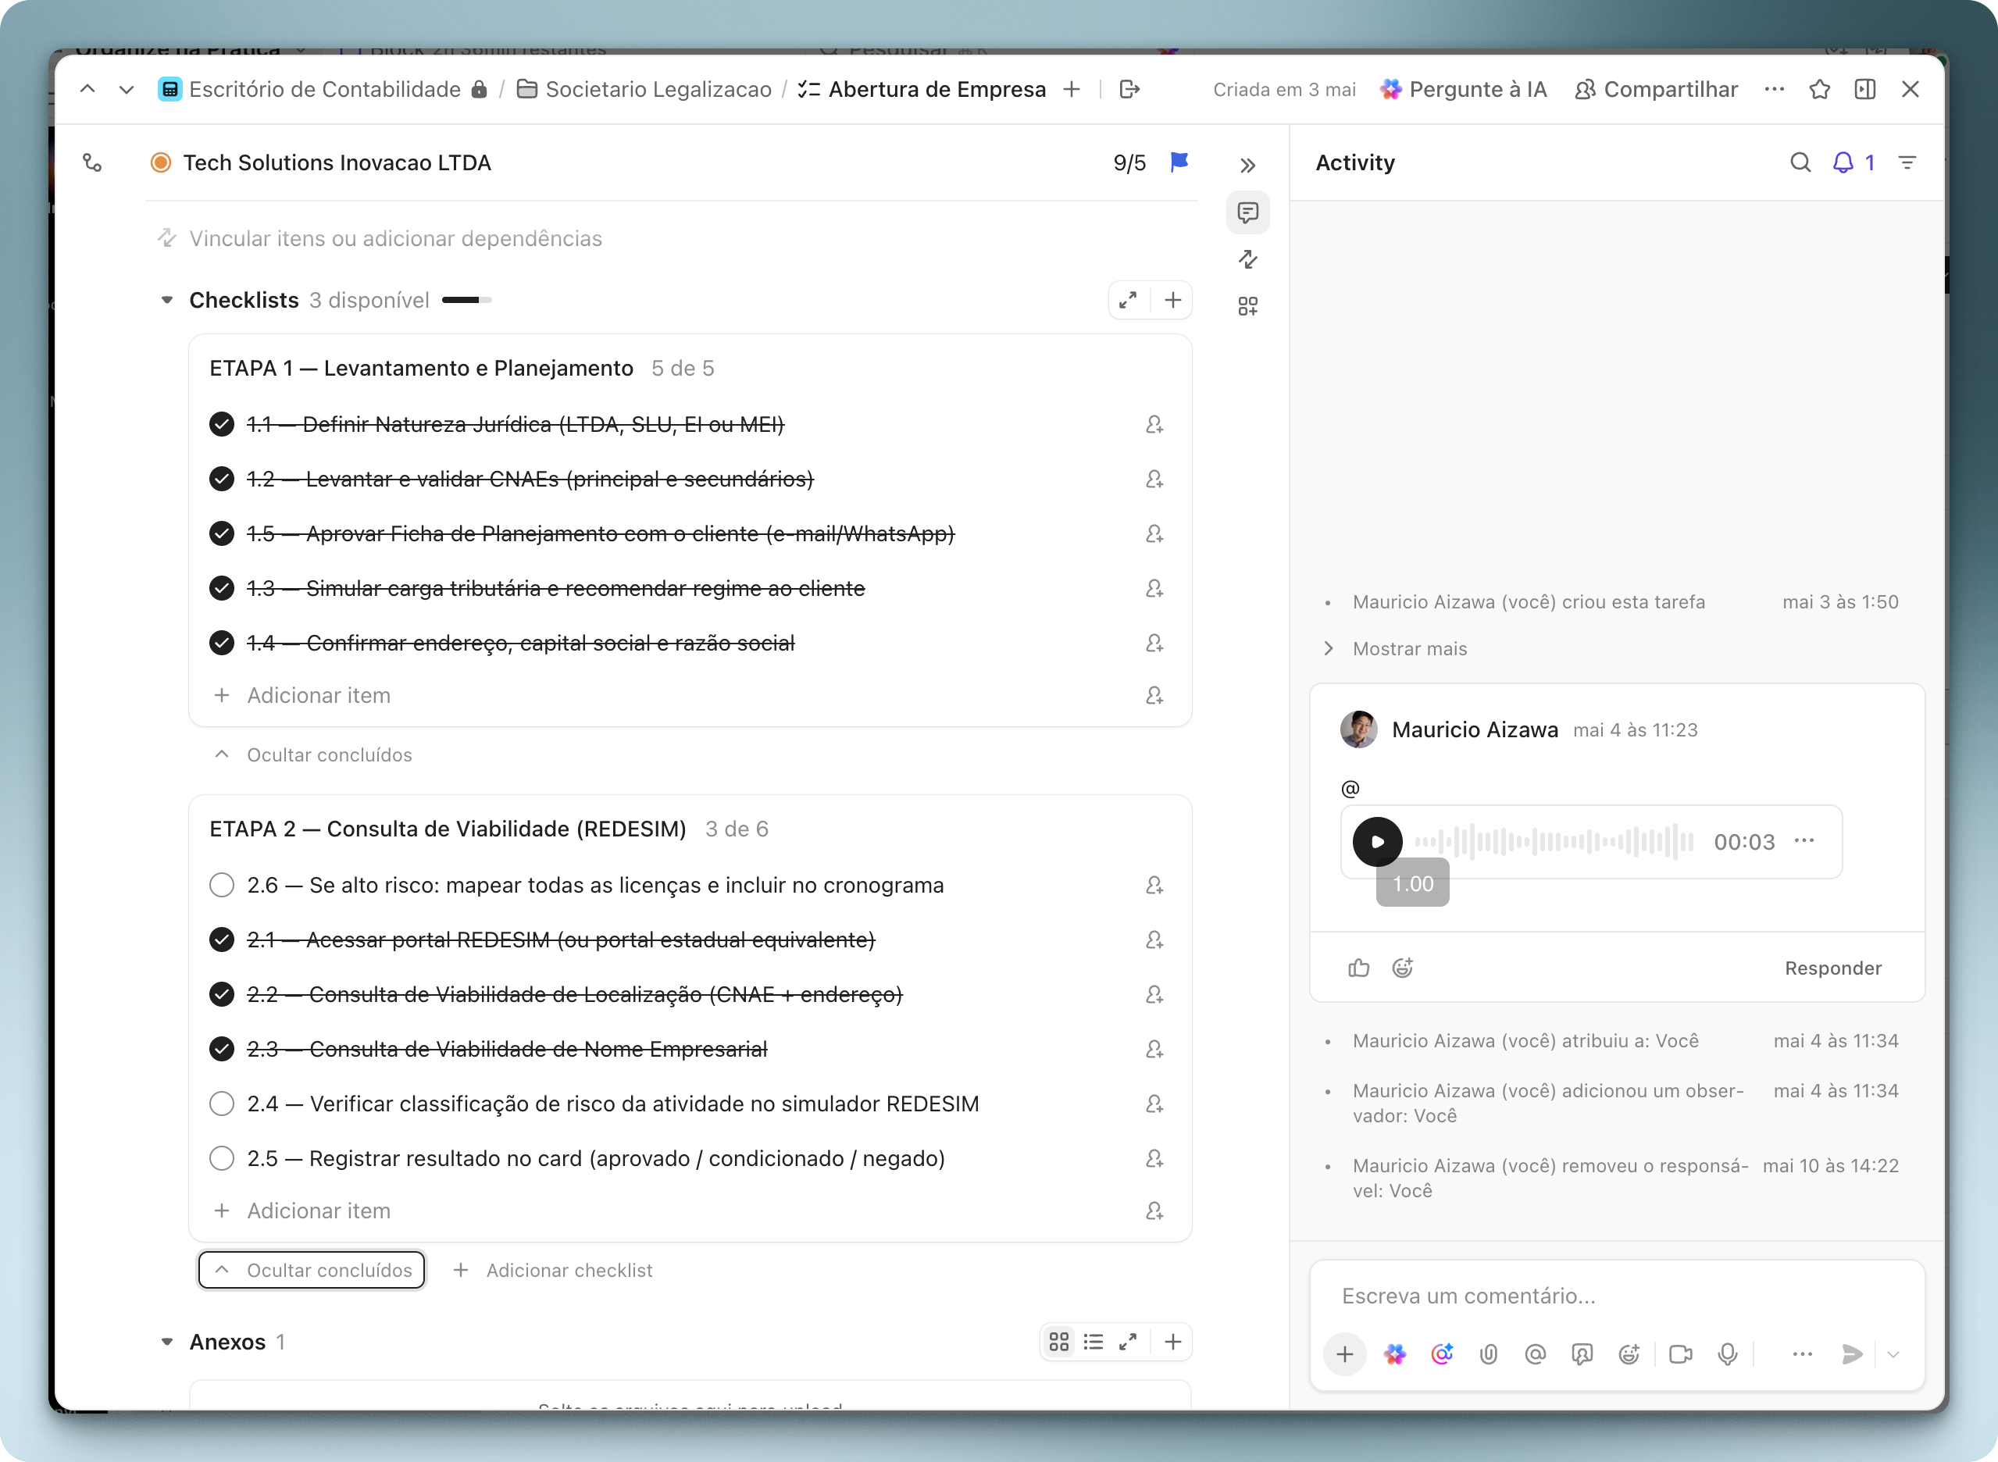Collapse activity panel with double chevron
The width and height of the screenshot is (1998, 1462).
(x=1247, y=166)
